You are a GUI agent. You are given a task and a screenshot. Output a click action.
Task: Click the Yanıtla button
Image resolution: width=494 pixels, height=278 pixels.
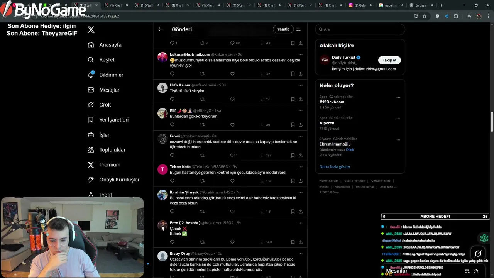tap(283, 29)
